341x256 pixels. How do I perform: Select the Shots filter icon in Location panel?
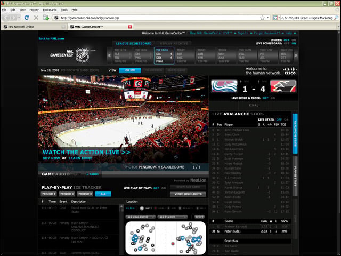pos(142,209)
